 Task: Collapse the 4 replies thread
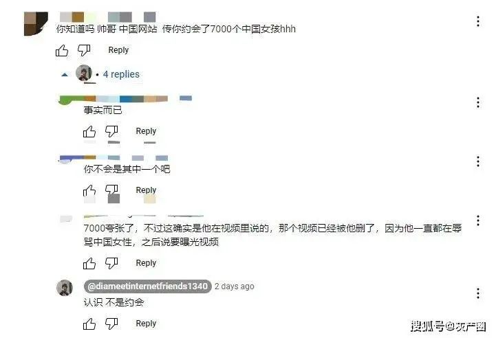pyautogui.click(x=65, y=75)
